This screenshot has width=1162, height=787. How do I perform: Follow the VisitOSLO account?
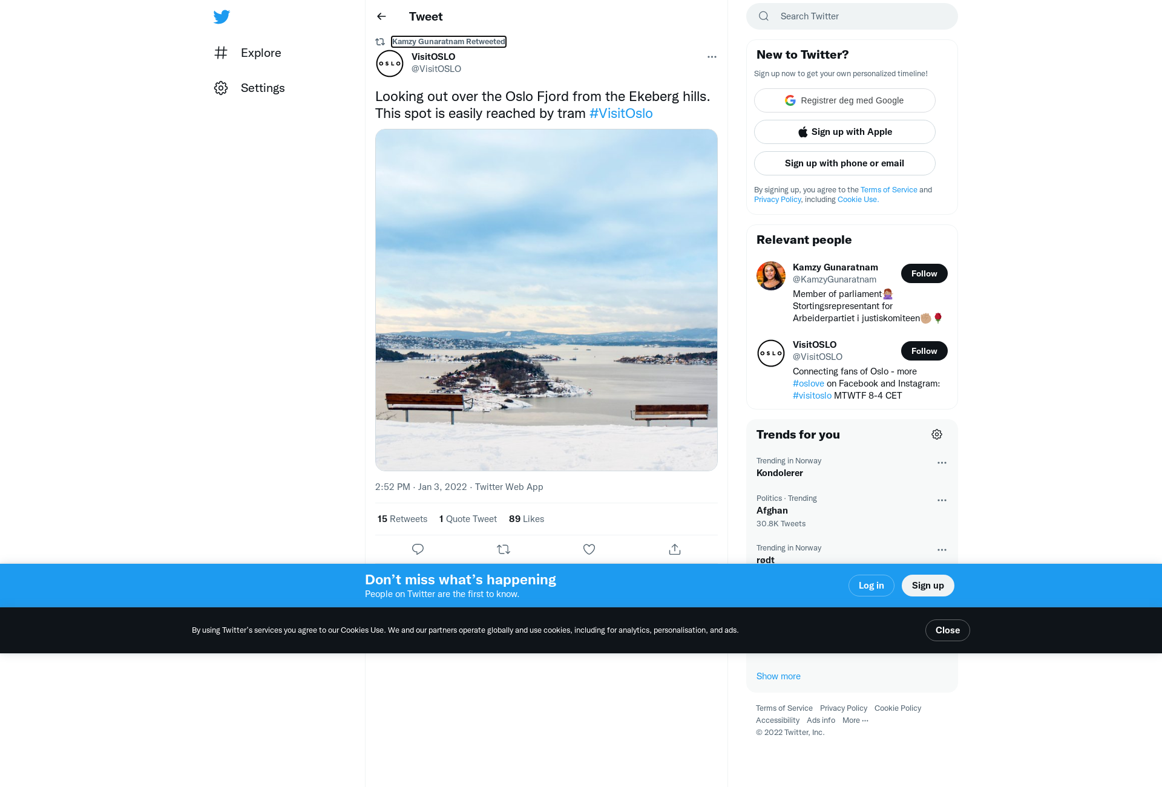pyautogui.click(x=924, y=351)
